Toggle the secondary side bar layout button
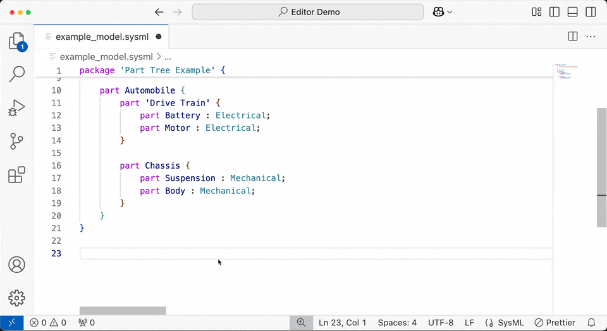607x331 pixels. (x=591, y=12)
